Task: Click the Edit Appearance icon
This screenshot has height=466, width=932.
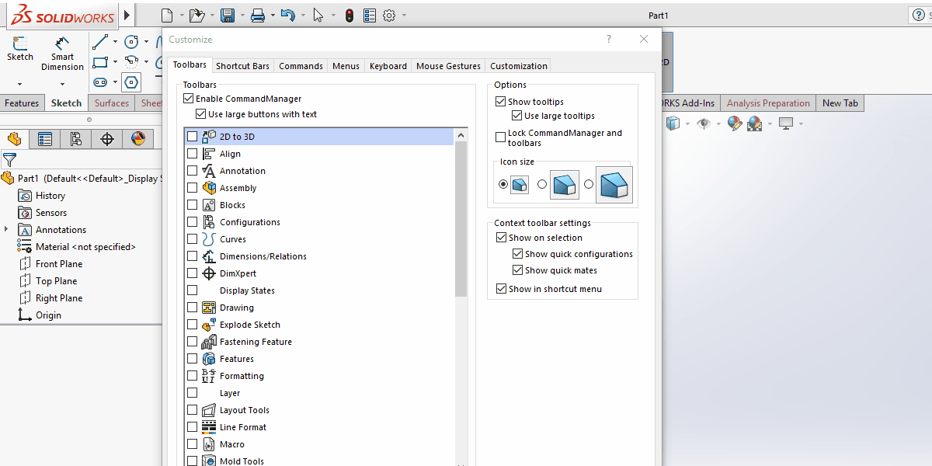Action: coord(734,123)
